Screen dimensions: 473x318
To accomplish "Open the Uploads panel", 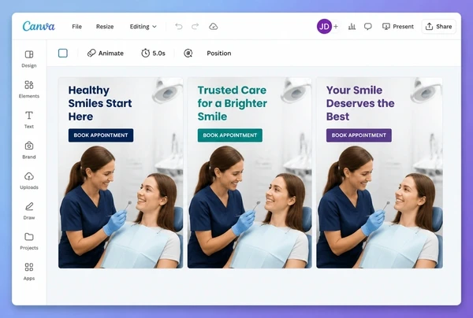I will pos(29,180).
